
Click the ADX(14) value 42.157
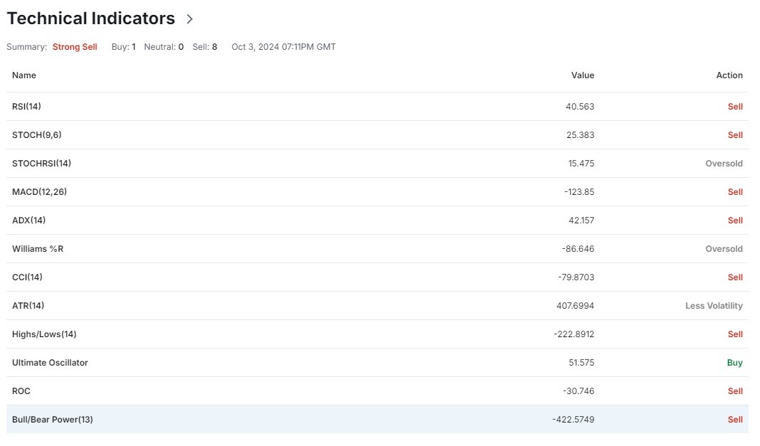[x=581, y=221]
